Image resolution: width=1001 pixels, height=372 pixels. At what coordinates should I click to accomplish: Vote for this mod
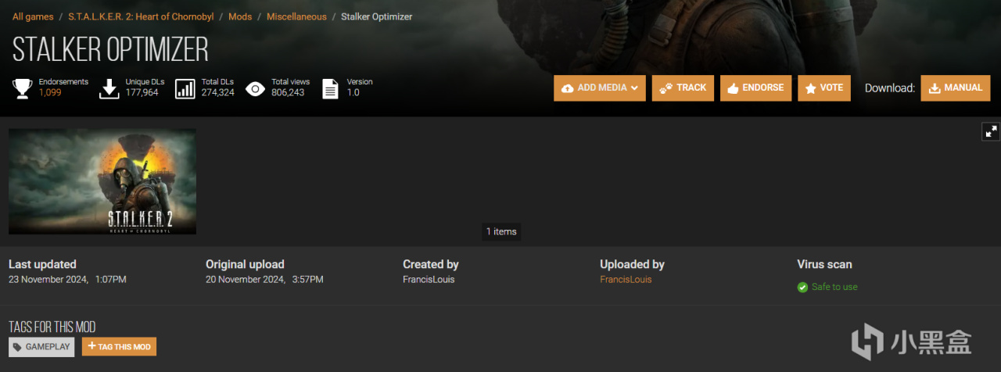[x=824, y=88]
